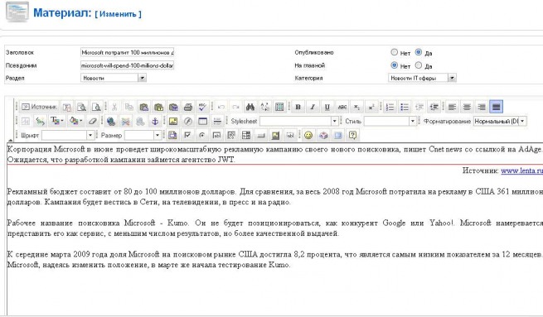This screenshot has width=543, height=317.
Task: Click the Insert Flash icon
Action: click(x=187, y=121)
